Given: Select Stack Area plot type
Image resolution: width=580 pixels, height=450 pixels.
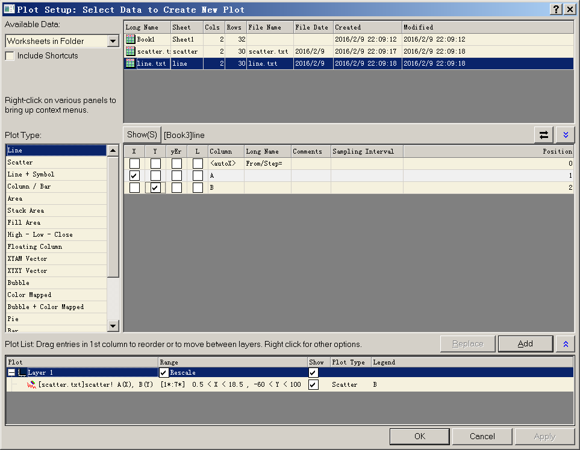Looking at the screenshot, I should click(56, 210).
